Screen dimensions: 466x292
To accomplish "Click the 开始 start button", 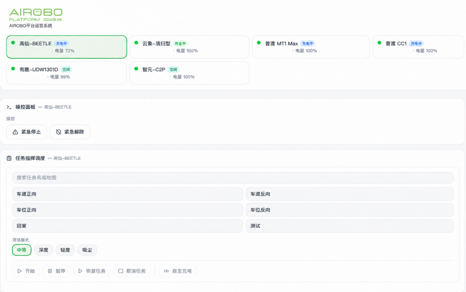I will 26,271.
